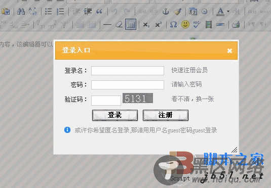Run the ABC spell check
The width and height of the screenshot is (271, 188).
pos(197,24)
